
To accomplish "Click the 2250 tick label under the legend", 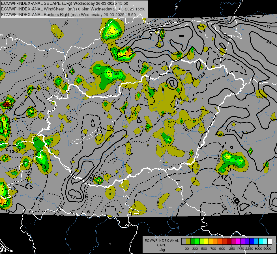I will [249, 249].
